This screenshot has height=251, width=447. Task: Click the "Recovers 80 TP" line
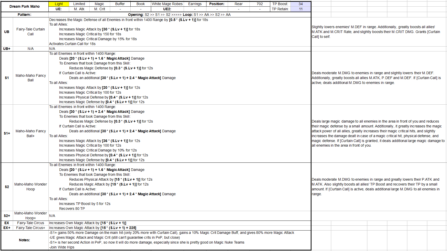72,209
